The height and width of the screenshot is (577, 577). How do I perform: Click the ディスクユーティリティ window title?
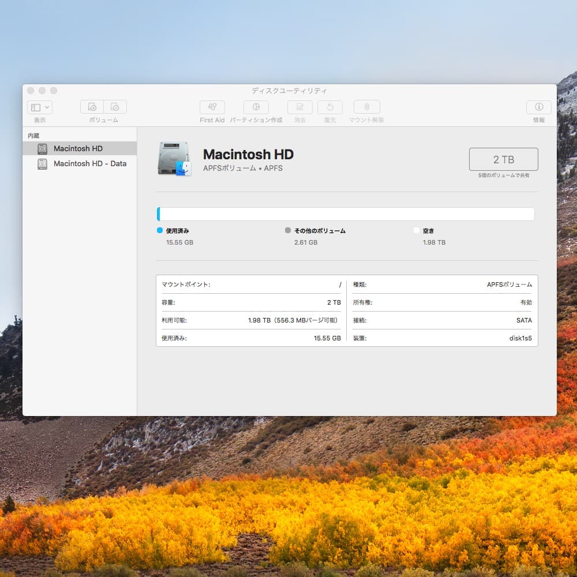[289, 91]
